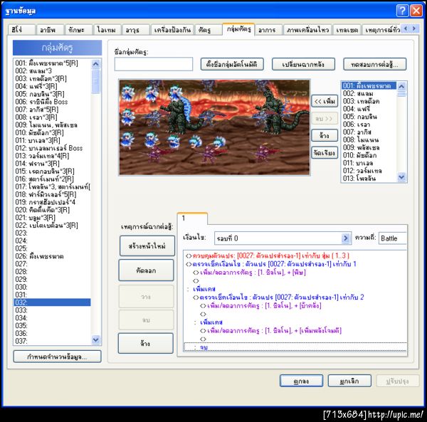
Task: Select highlighted troop slot 032
Action: (52, 302)
